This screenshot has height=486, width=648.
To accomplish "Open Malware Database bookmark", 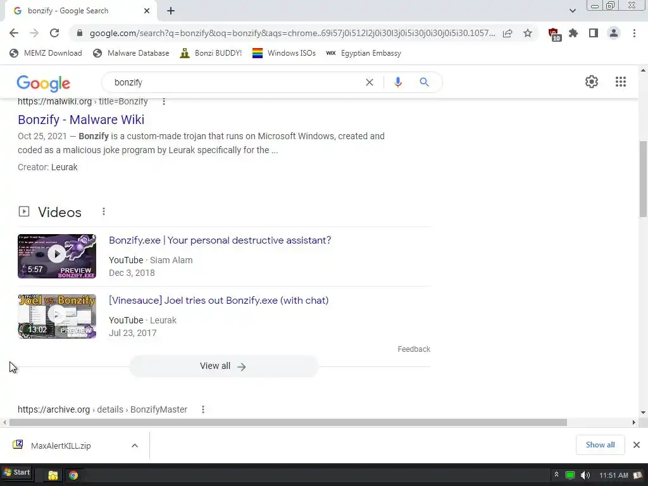I will click(132, 53).
